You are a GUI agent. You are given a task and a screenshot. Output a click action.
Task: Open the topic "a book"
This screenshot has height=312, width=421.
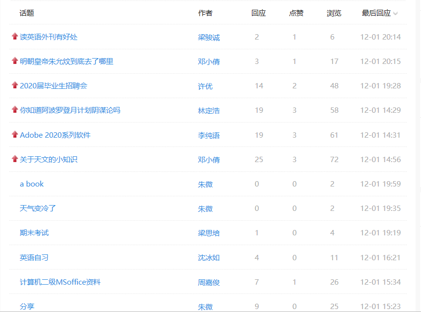(x=32, y=184)
